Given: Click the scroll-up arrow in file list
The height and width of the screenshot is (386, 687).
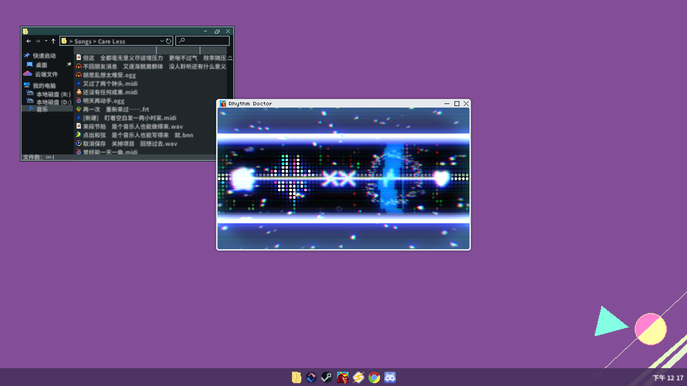Looking at the screenshot, I should click(x=230, y=58).
